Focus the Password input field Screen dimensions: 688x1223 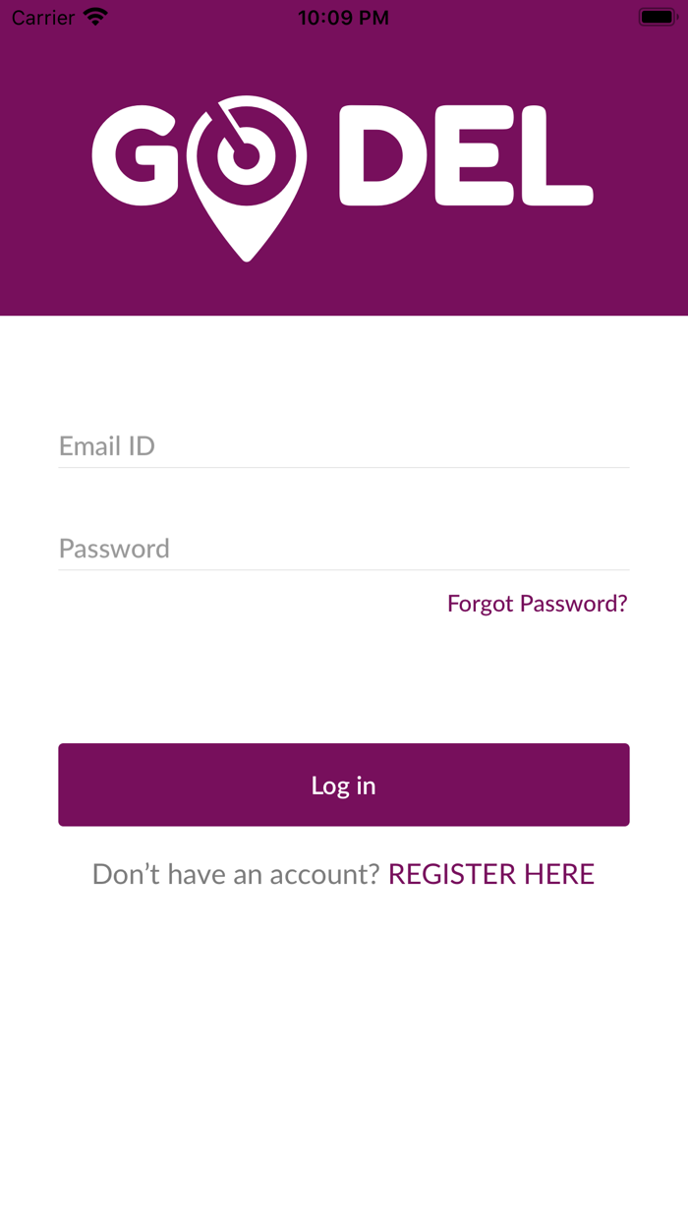coord(343,549)
